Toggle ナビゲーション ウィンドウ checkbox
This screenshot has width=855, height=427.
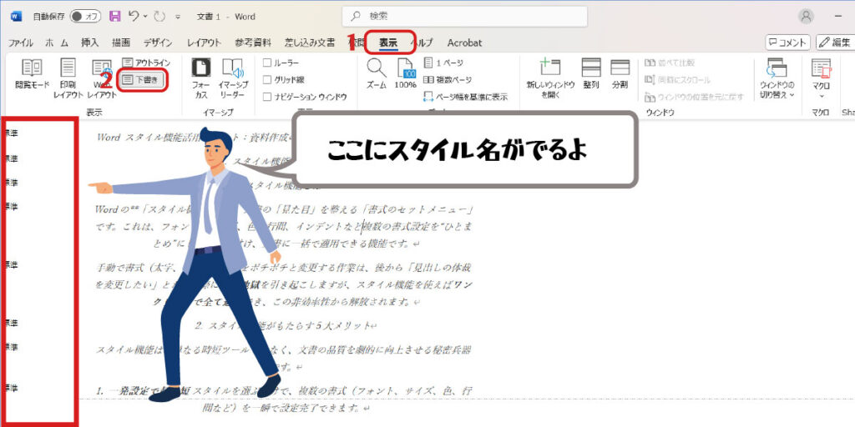coord(267,97)
